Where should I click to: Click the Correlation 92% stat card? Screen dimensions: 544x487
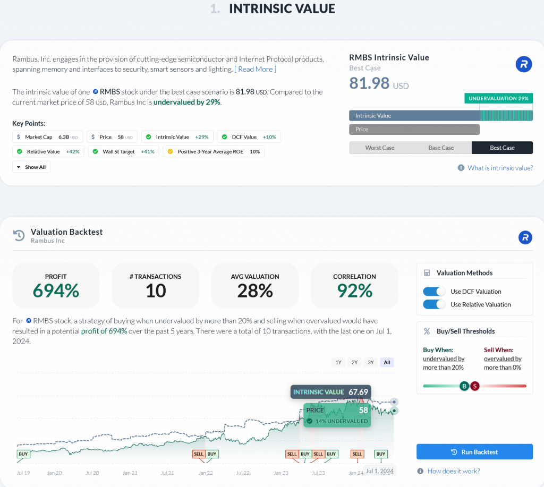[354, 286]
